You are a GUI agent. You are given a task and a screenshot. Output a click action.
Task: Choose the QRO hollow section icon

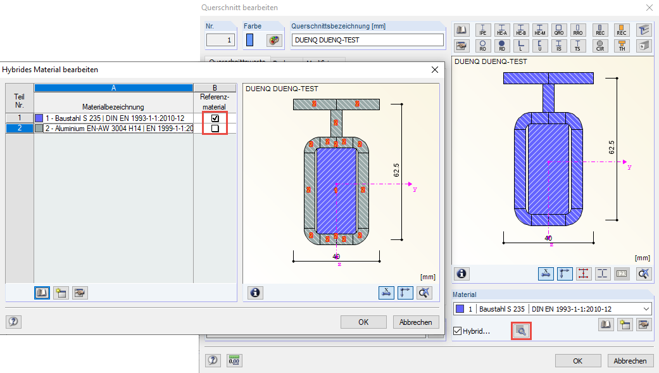click(558, 29)
